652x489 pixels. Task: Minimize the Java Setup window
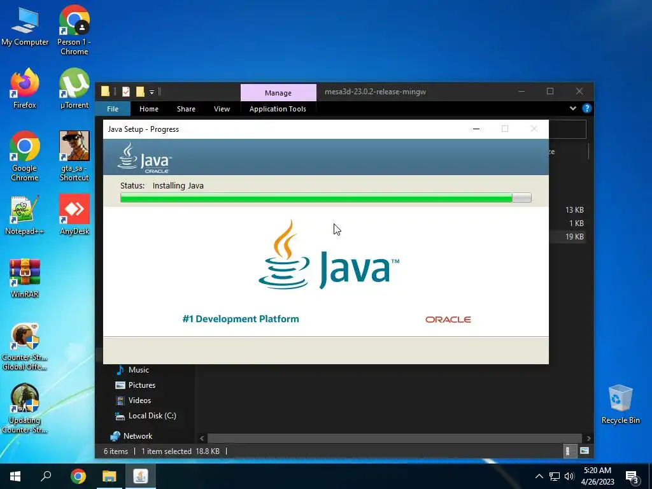[x=476, y=129]
